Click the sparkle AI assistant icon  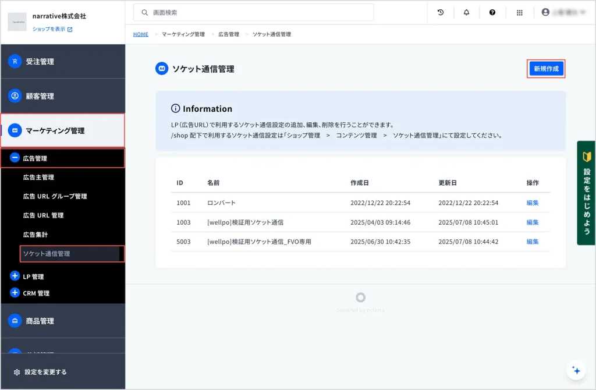pyautogui.click(x=576, y=370)
